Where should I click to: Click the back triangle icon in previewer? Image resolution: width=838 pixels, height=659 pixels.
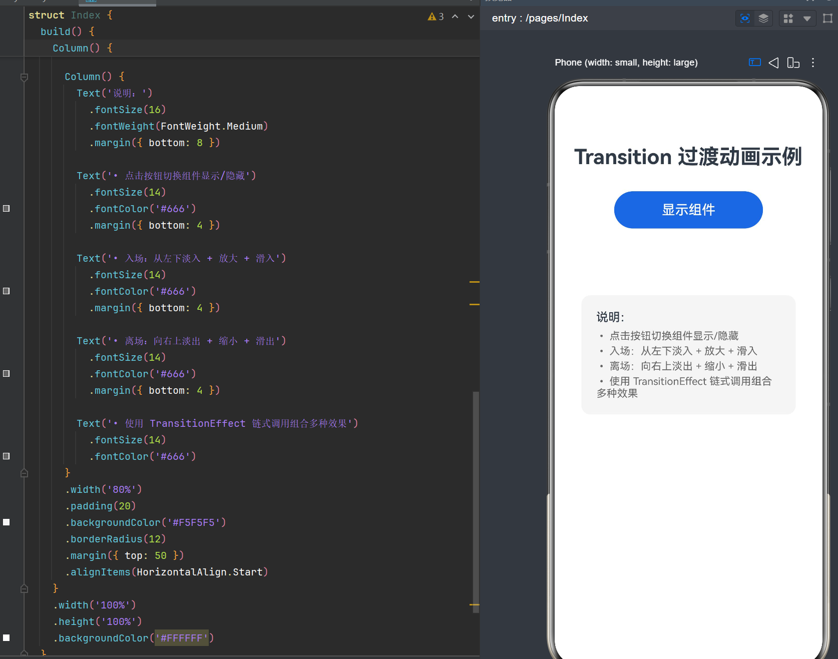tap(773, 63)
